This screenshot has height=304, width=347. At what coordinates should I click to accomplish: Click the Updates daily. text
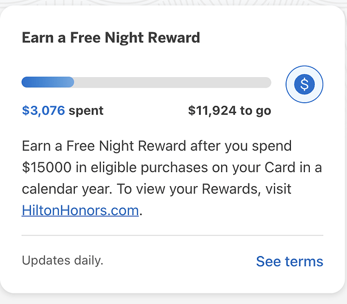(63, 260)
